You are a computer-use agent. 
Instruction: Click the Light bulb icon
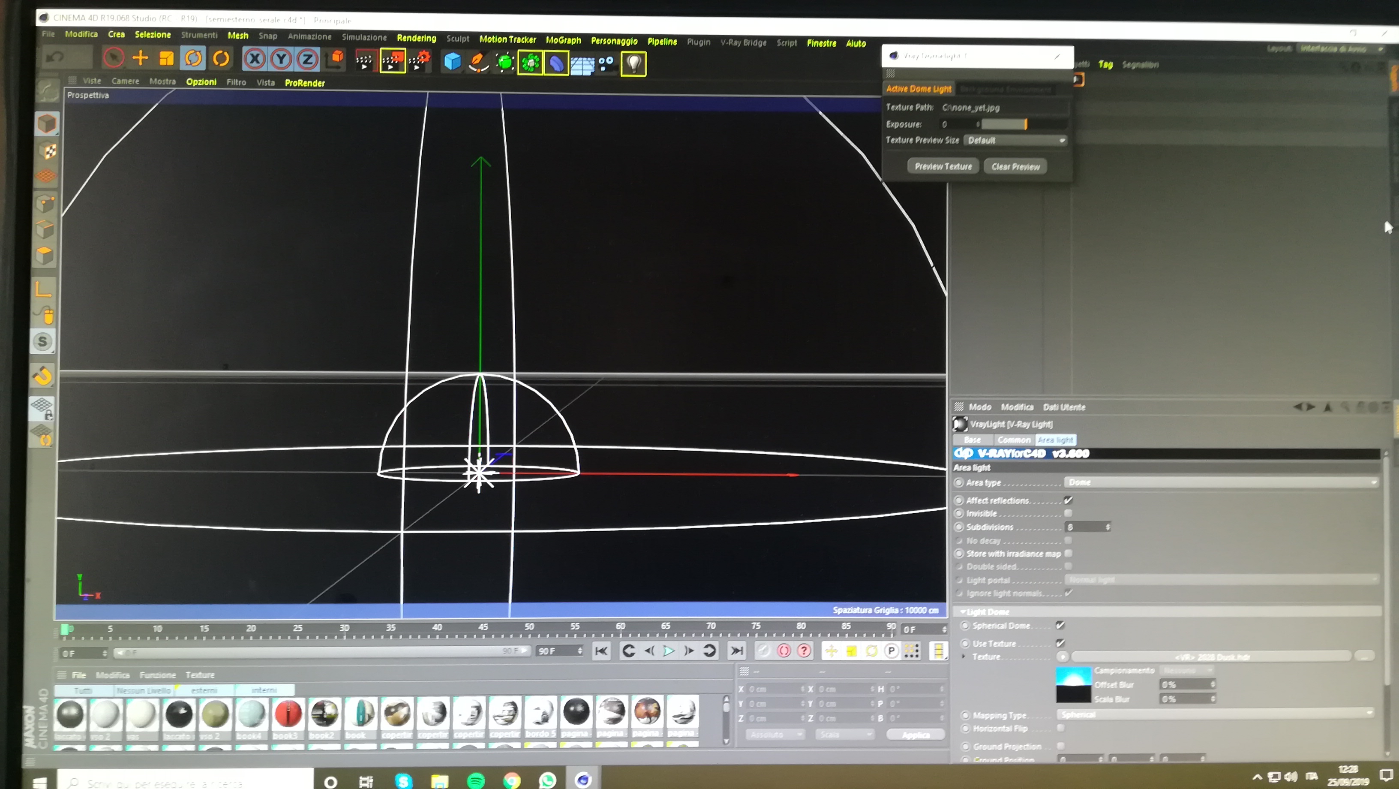[x=633, y=63]
